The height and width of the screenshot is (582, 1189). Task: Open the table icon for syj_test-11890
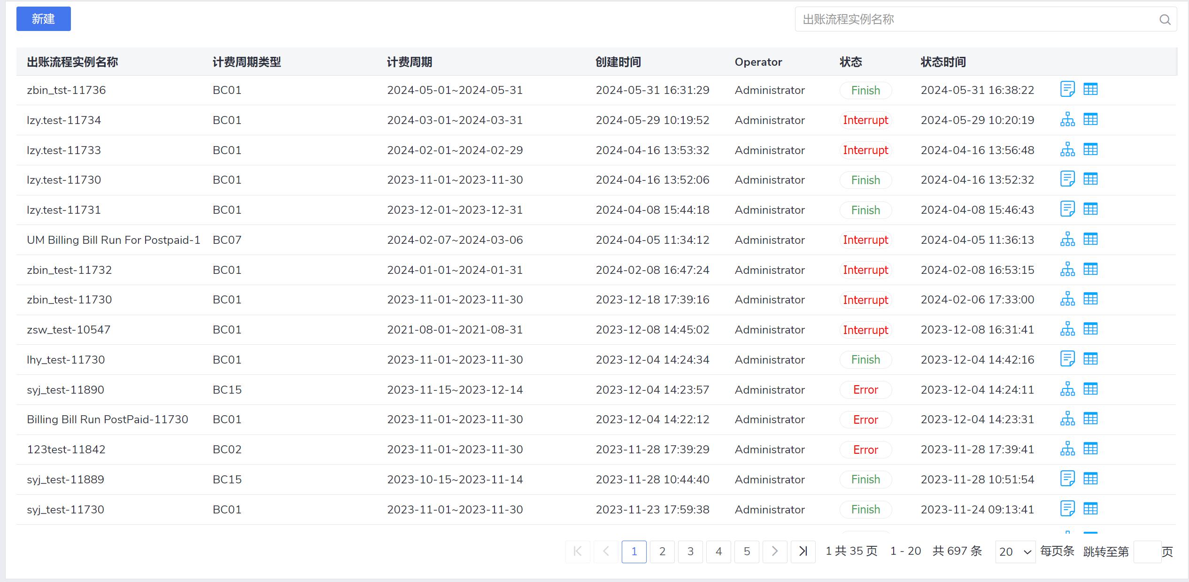[1090, 389]
